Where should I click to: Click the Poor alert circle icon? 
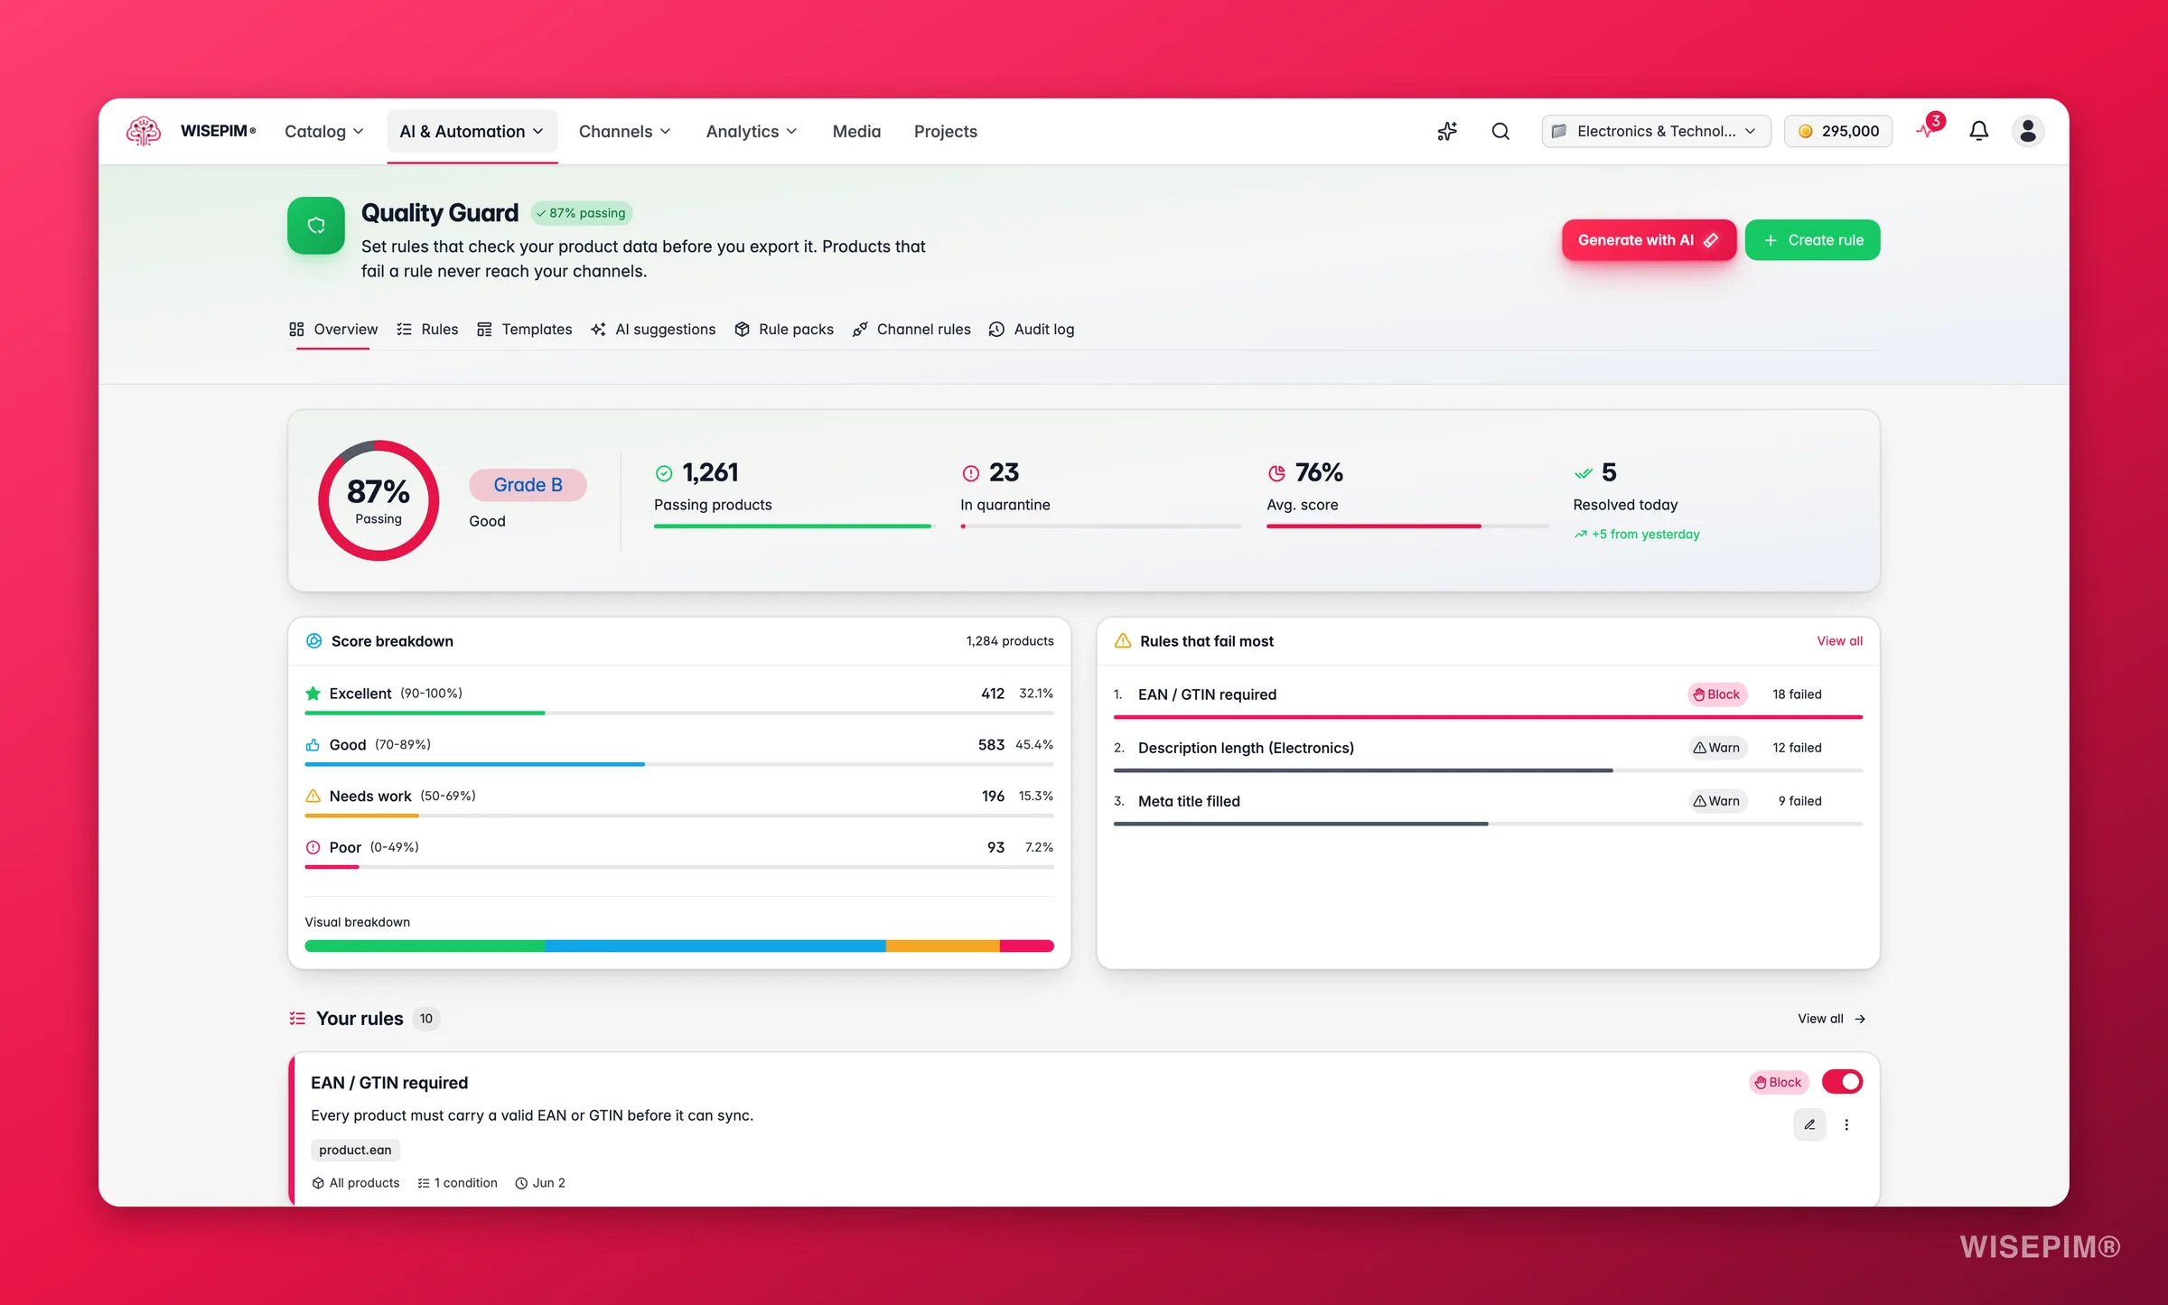313,847
